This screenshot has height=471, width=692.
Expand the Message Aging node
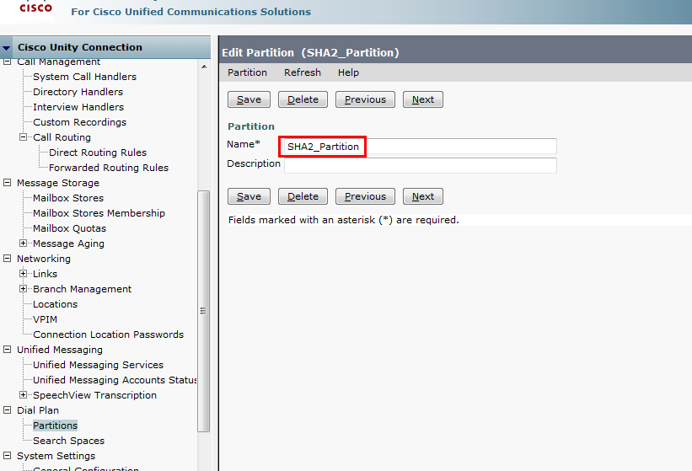[24, 244]
